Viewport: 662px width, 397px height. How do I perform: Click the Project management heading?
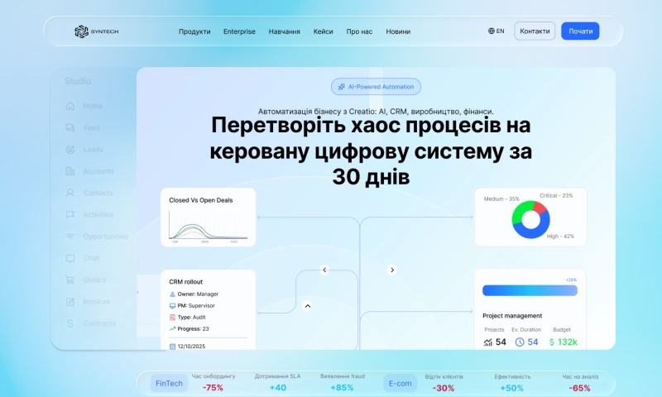point(512,316)
